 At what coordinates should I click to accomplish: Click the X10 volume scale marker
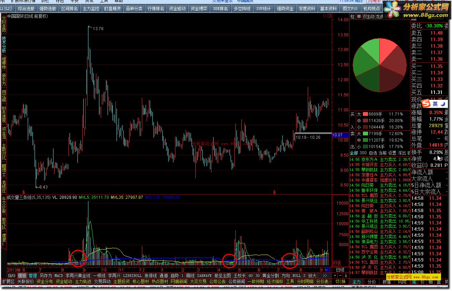[x=336, y=263]
